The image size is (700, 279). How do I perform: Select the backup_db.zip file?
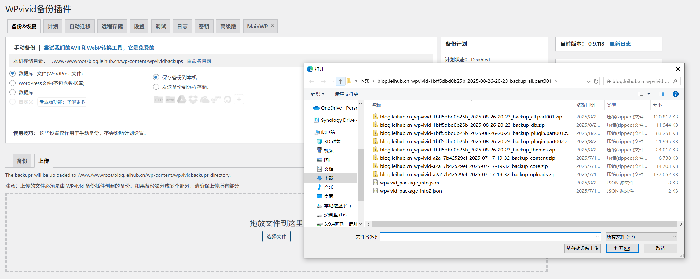[462, 125]
